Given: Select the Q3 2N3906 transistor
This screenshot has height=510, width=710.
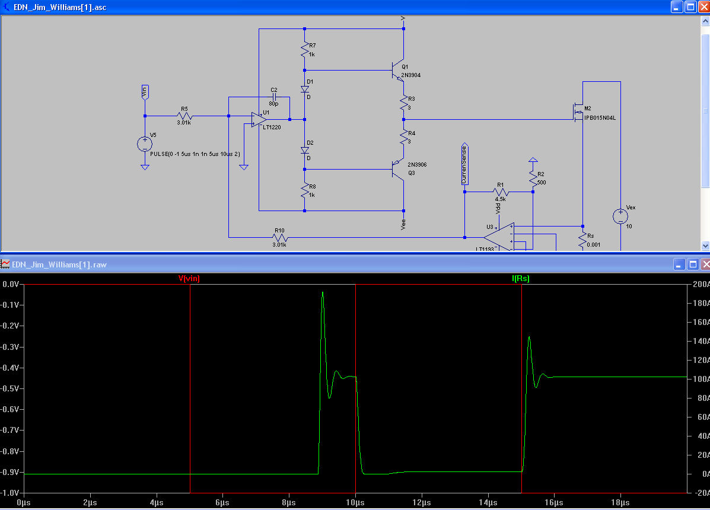Looking at the screenshot, I should tap(397, 169).
